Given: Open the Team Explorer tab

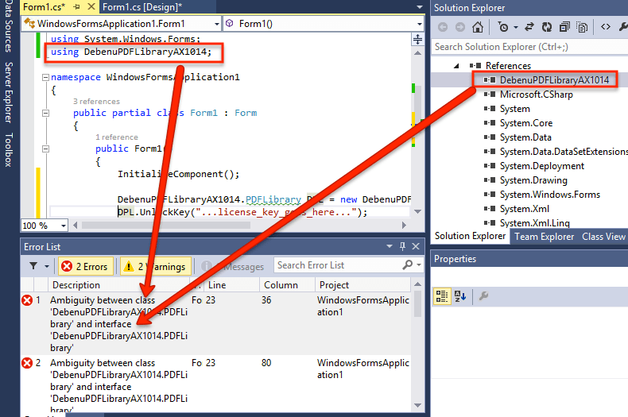Looking at the screenshot, I should (x=544, y=237).
